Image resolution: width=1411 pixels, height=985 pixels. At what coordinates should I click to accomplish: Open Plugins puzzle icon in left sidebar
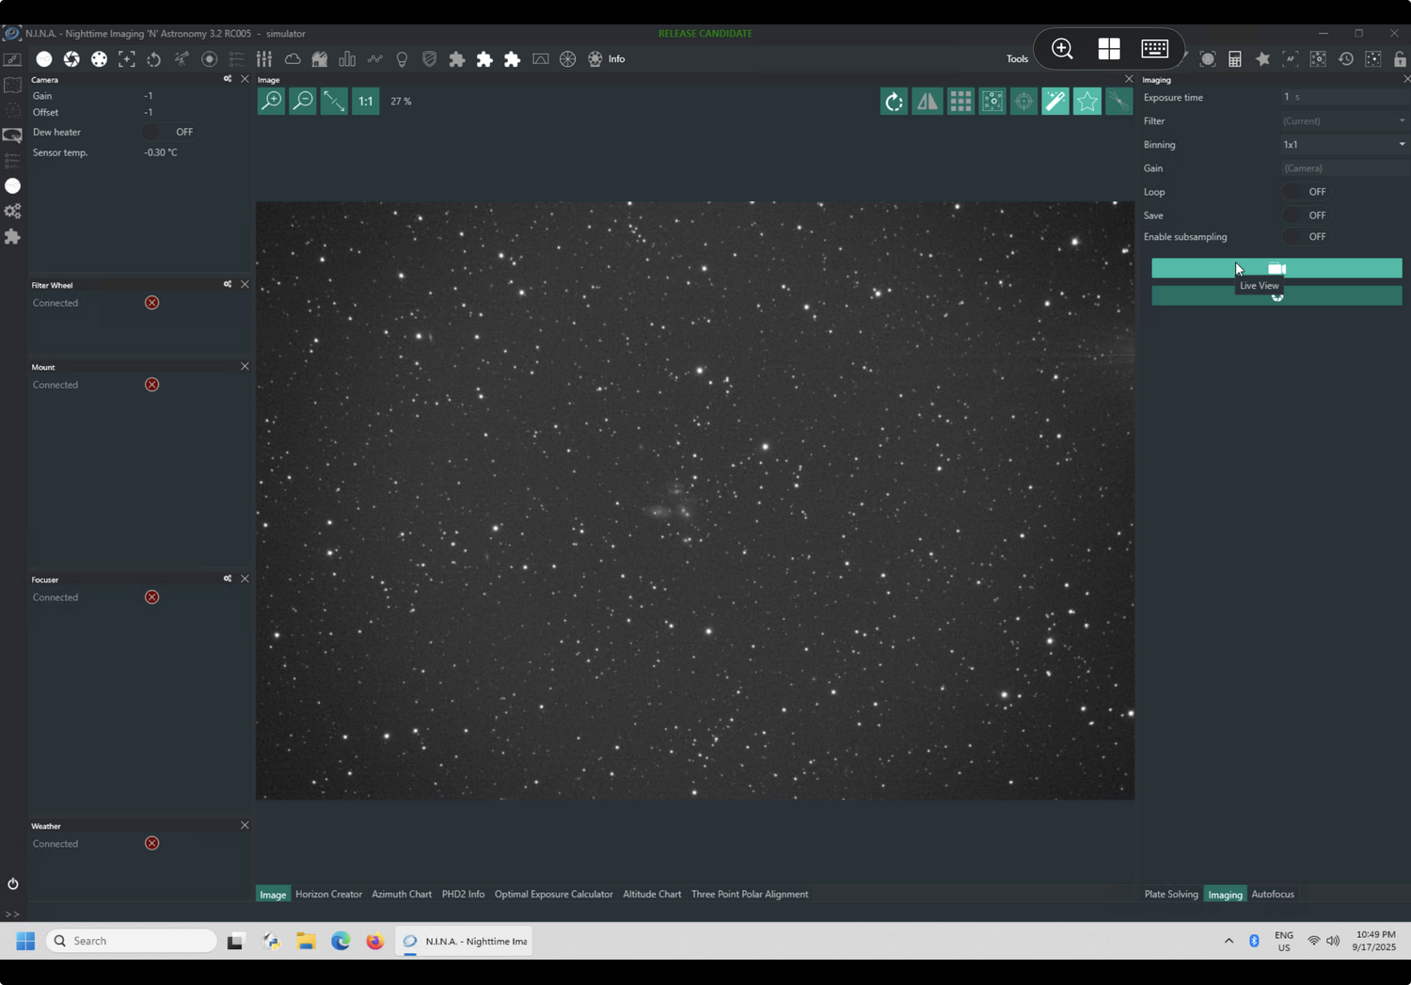pos(12,236)
